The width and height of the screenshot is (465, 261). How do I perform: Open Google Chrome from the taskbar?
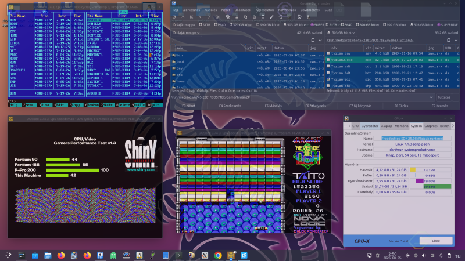coord(218,255)
